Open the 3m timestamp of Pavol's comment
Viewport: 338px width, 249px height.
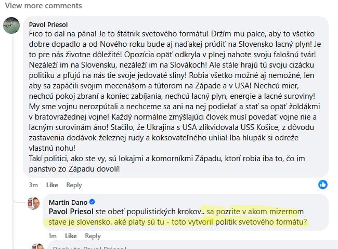tap(33, 185)
